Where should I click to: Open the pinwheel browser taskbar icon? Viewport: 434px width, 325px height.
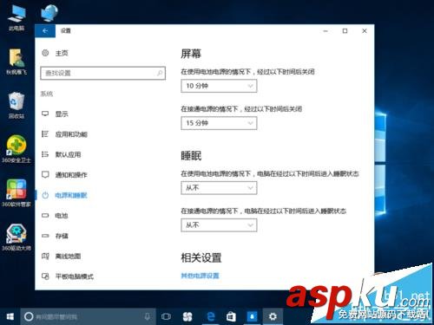point(187,316)
